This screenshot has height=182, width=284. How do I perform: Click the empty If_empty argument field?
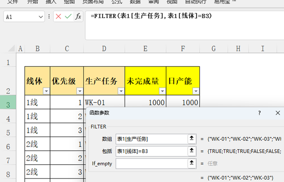tap(152, 163)
